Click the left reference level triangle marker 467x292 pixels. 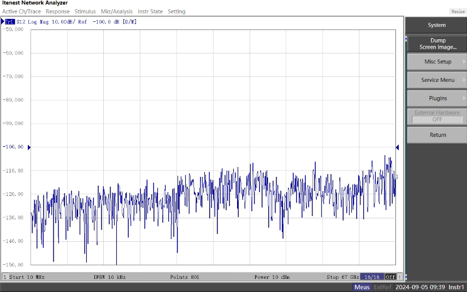29,147
